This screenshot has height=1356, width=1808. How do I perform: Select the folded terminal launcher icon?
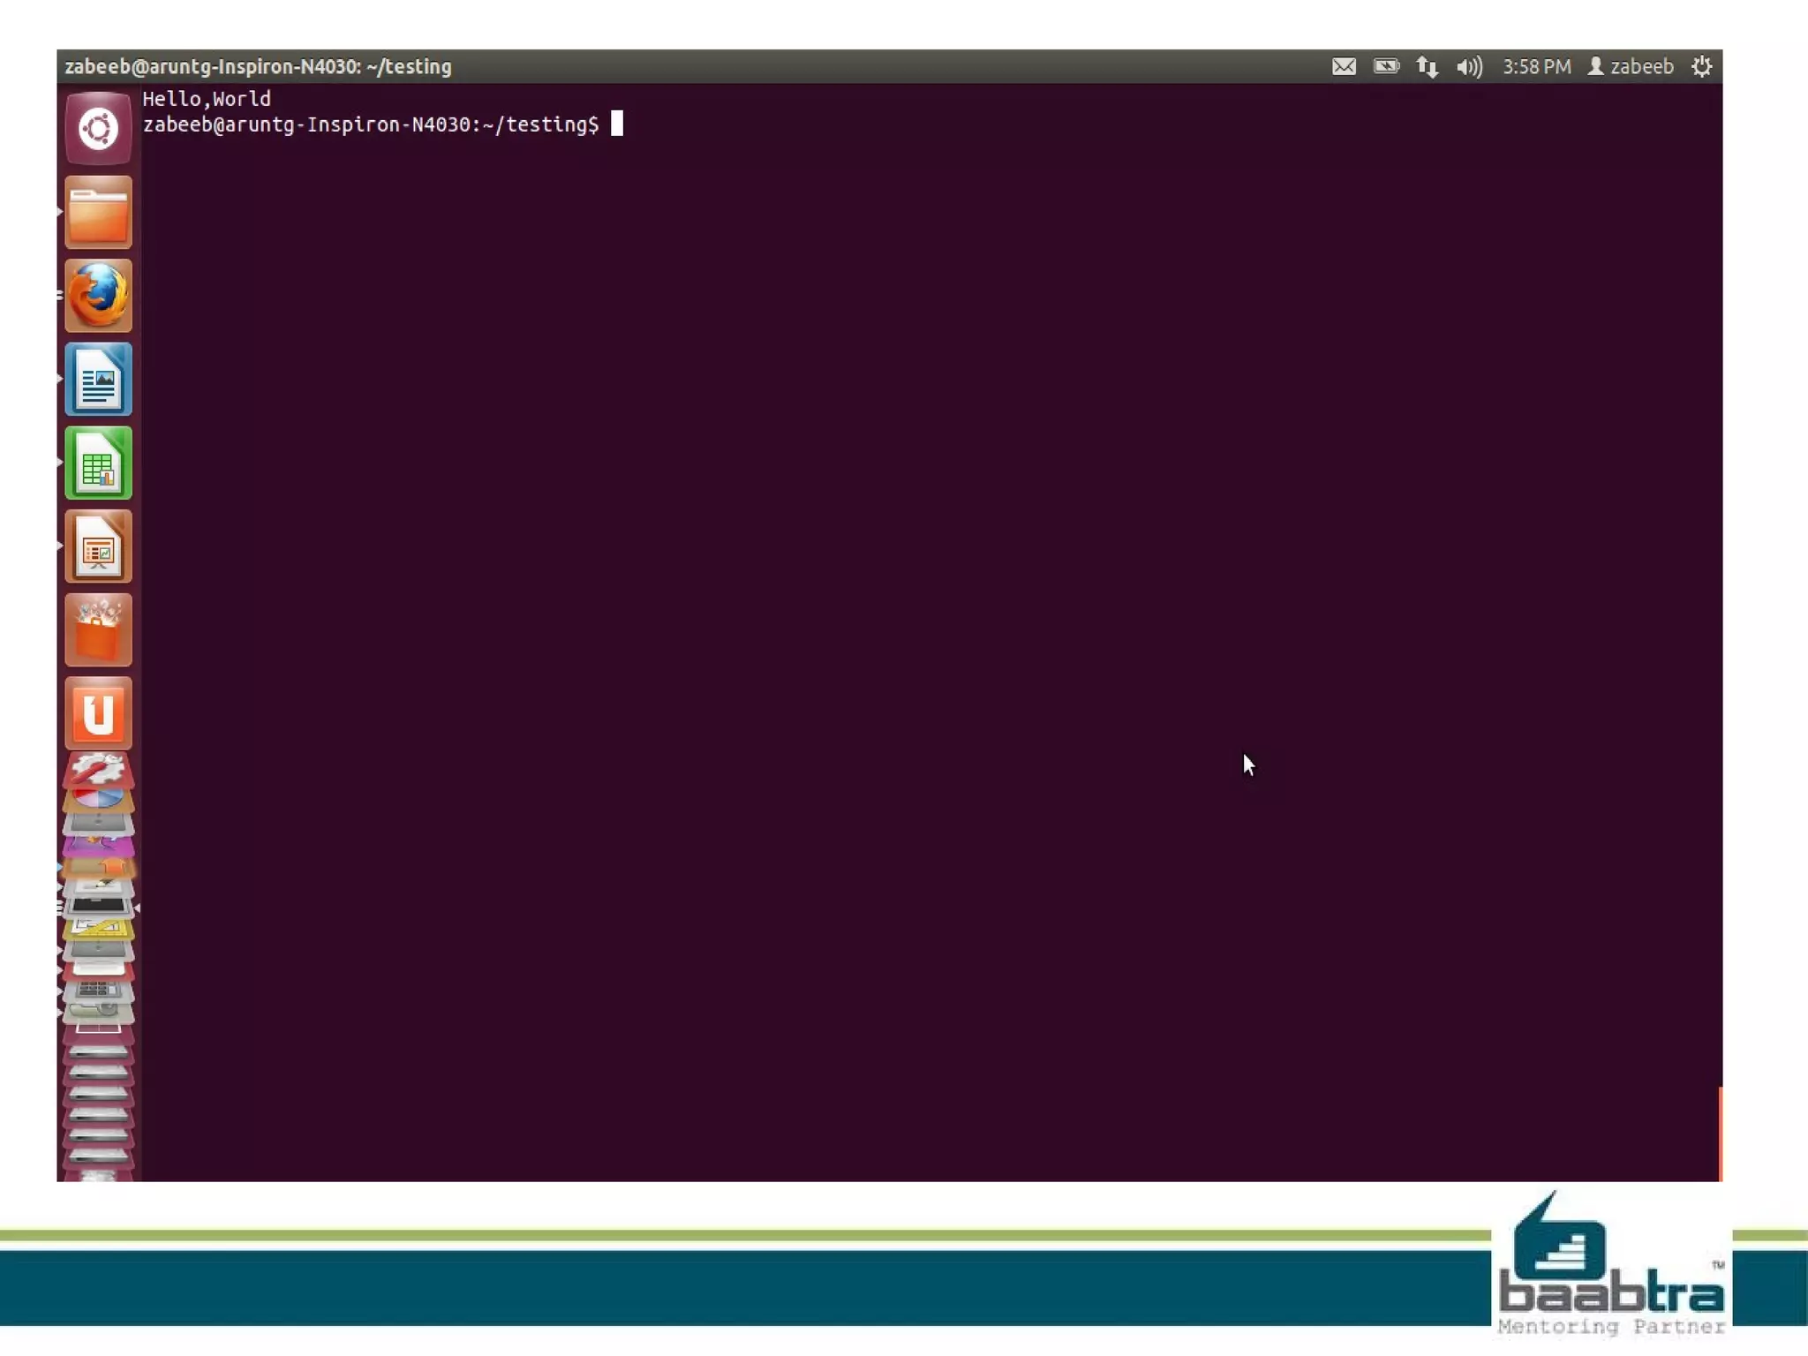(x=98, y=907)
